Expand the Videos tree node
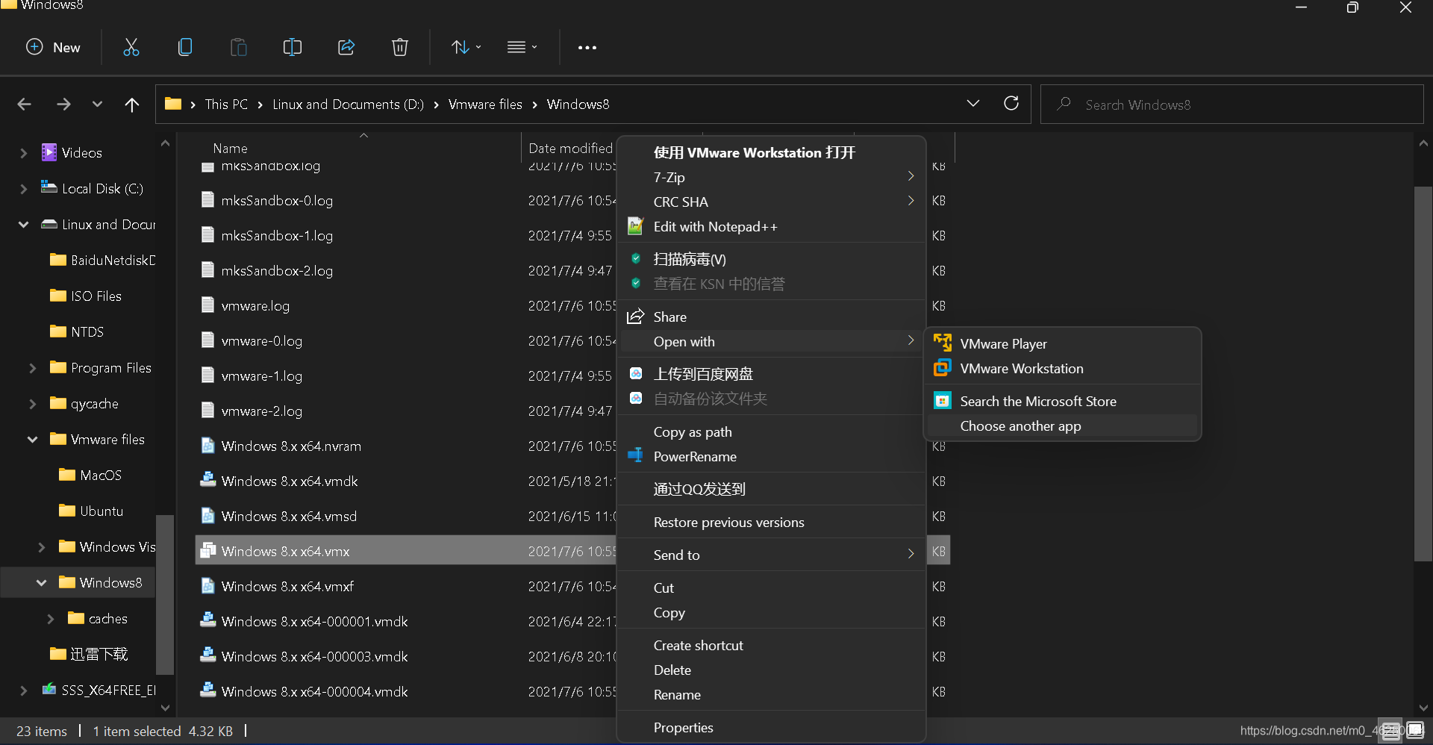Image resolution: width=1433 pixels, height=745 pixels. coord(23,153)
